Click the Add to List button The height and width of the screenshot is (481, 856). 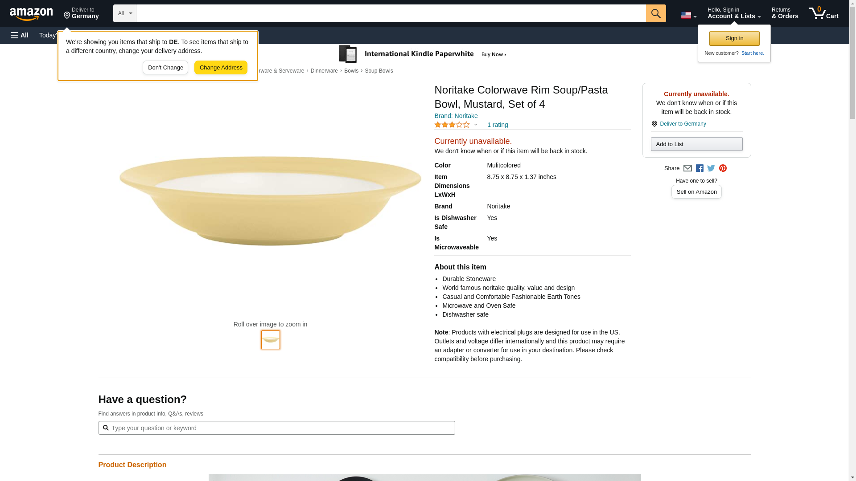(x=696, y=144)
